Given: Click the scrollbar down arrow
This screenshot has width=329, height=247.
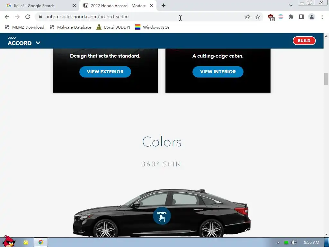Looking at the screenshot, I should pyautogui.click(x=326, y=234).
